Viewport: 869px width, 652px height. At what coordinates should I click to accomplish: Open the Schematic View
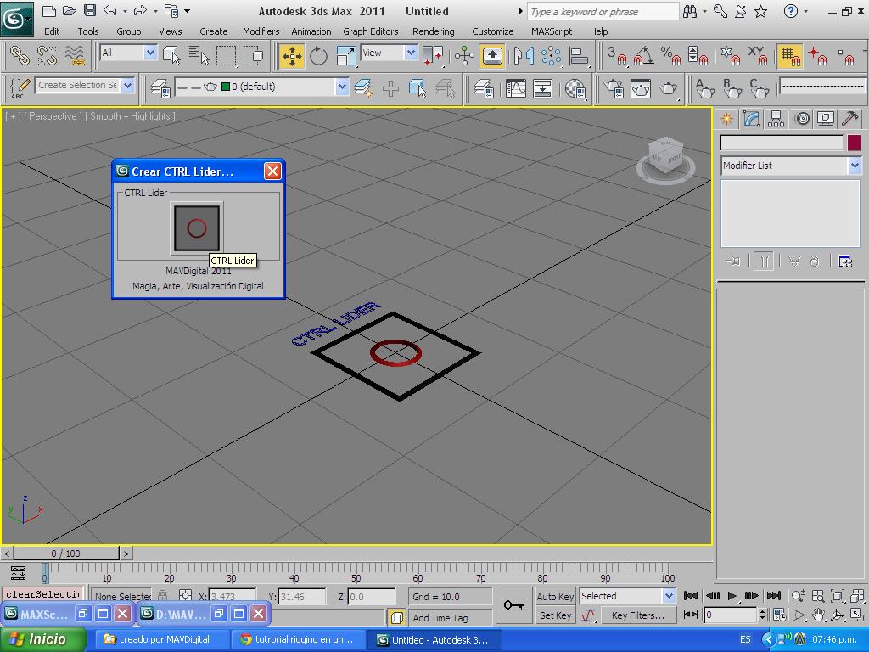pos(542,88)
